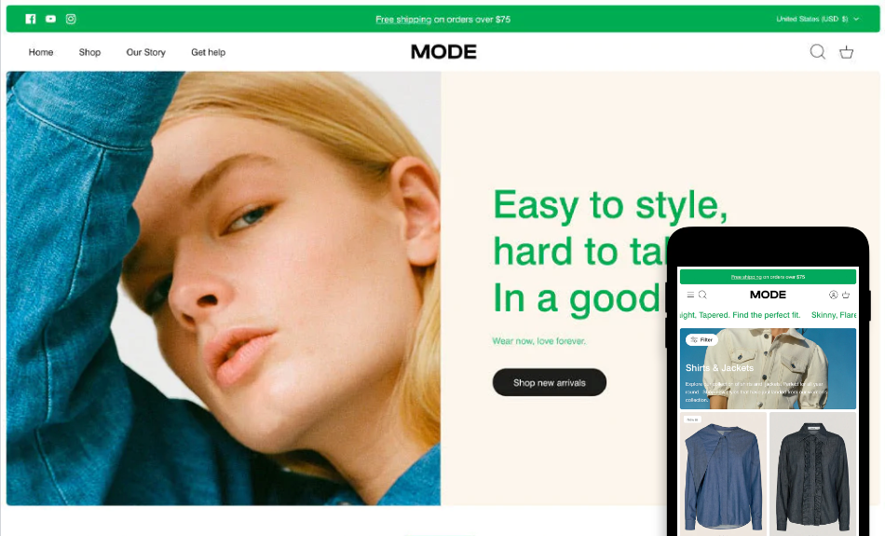Image resolution: width=885 pixels, height=536 pixels.
Task: Select the dark ruffle shirt product thumbnail
Action: coord(812,474)
